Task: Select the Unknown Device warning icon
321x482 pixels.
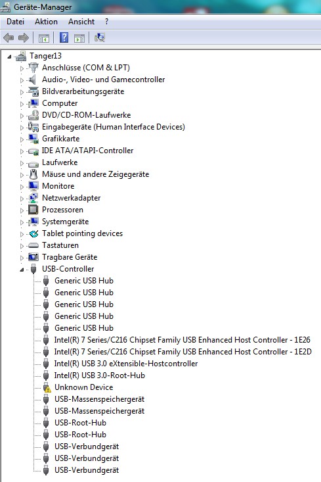Action: click(47, 387)
